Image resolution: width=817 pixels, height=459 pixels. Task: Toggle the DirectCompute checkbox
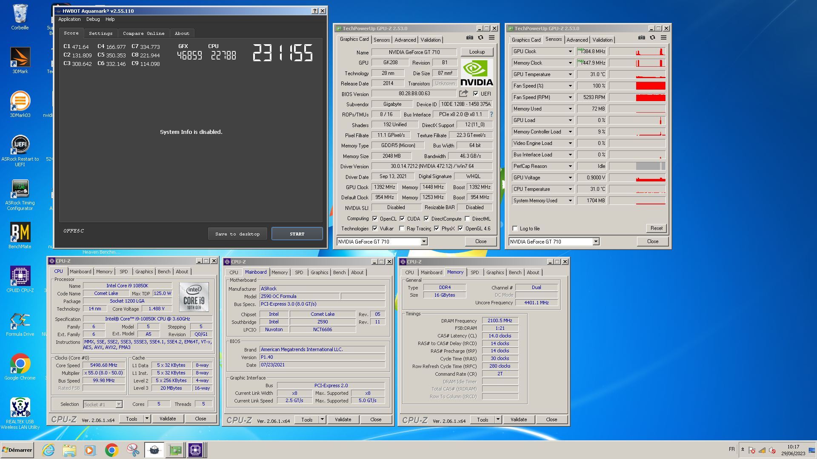pos(426,219)
